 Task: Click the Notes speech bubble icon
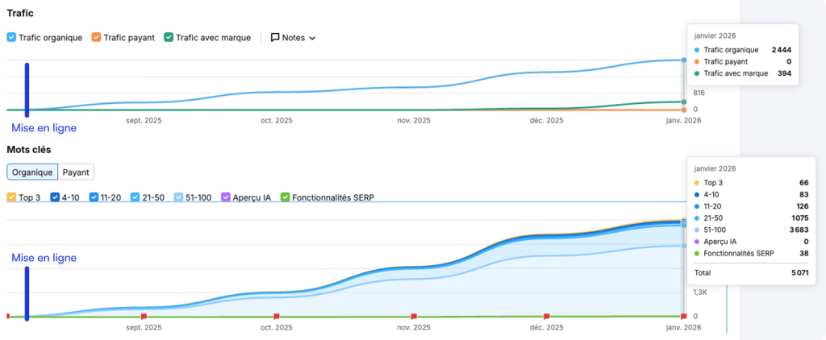tap(275, 37)
